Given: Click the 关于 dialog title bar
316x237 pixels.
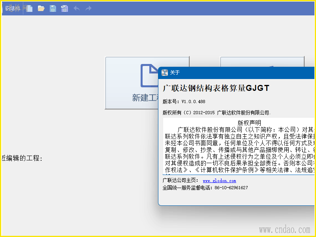Looking at the screenshot, I should tap(236, 73).
